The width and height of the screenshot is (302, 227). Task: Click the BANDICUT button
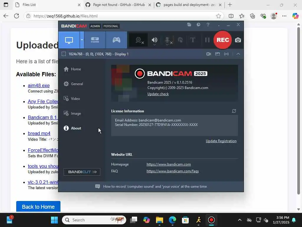coord(82,172)
